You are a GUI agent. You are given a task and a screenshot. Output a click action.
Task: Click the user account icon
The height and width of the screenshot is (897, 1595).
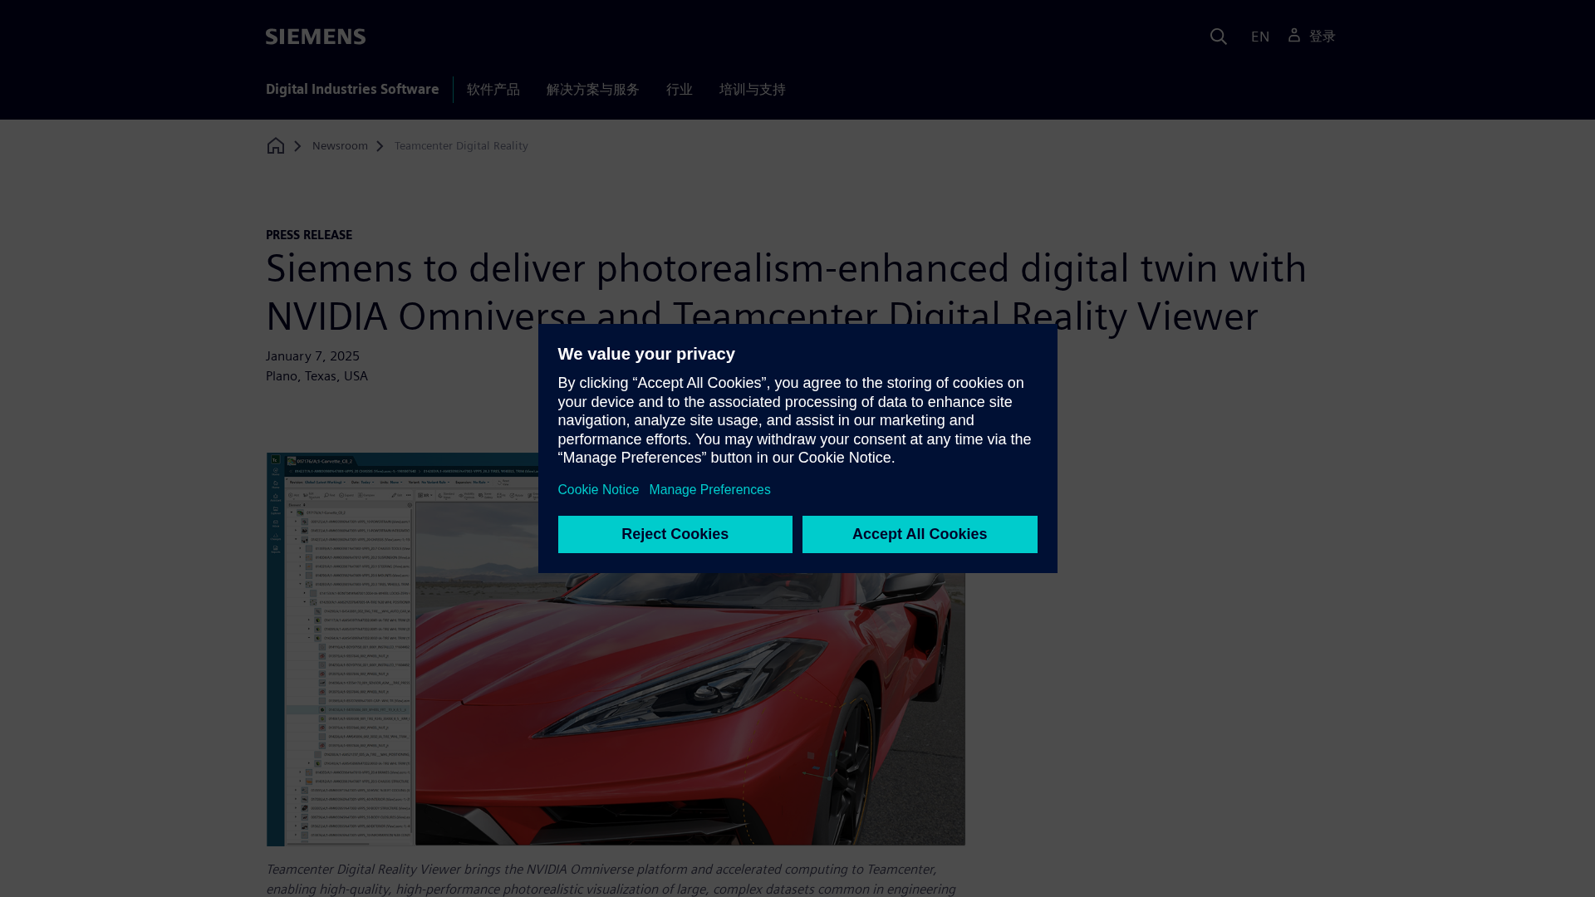1294,35
